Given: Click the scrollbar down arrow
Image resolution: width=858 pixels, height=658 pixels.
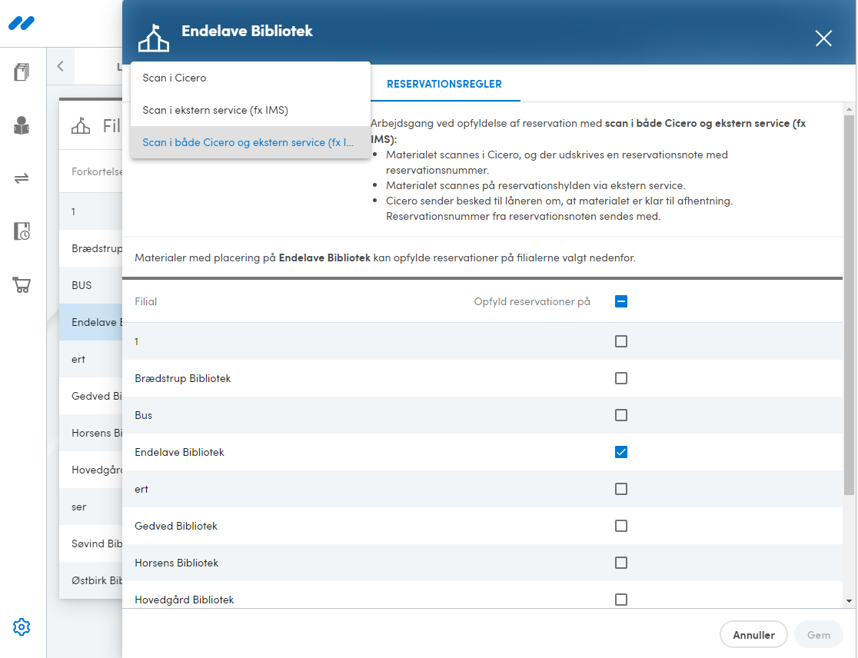Looking at the screenshot, I should click(850, 600).
